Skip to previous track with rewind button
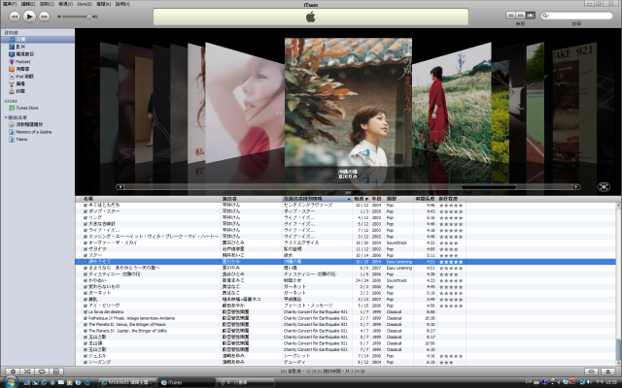The height and width of the screenshot is (388, 622). pos(15,16)
